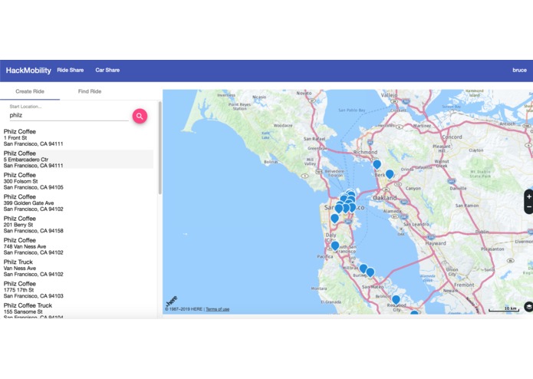Open the Terms of use link

pos(217,309)
